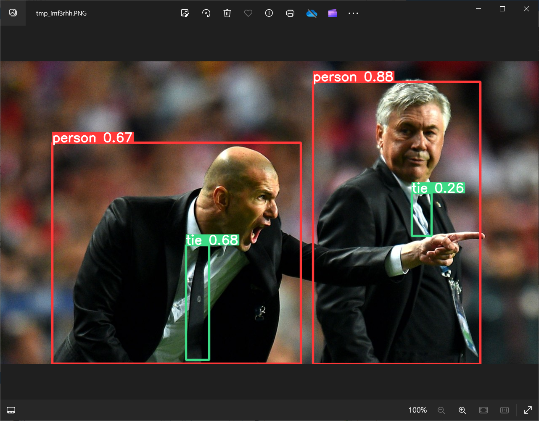Maximize the Photos window
Viewport: 539px width, 421px height.
[502, 9]
